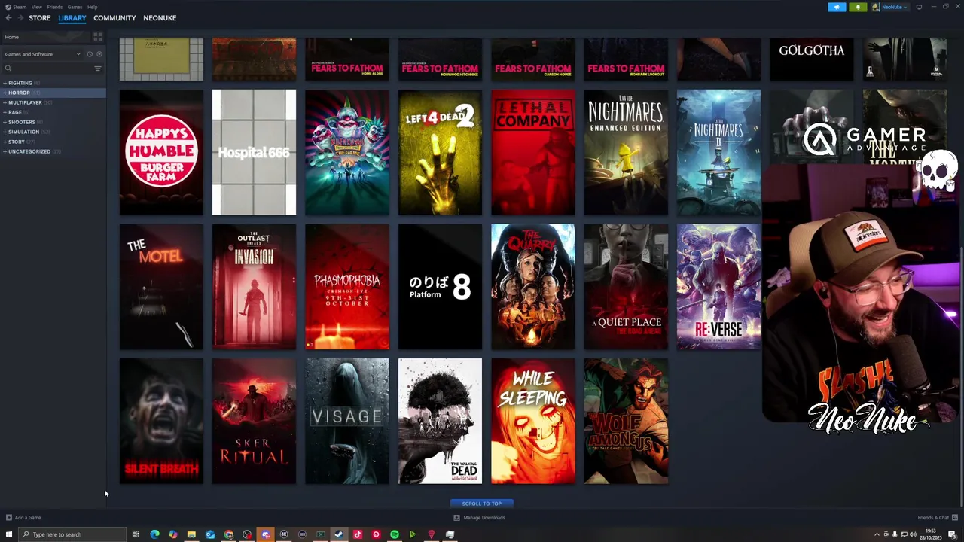Viewport: 964px width, 542px height.
Task: Go to the STORE tab
Action: [x=39, y=17]
